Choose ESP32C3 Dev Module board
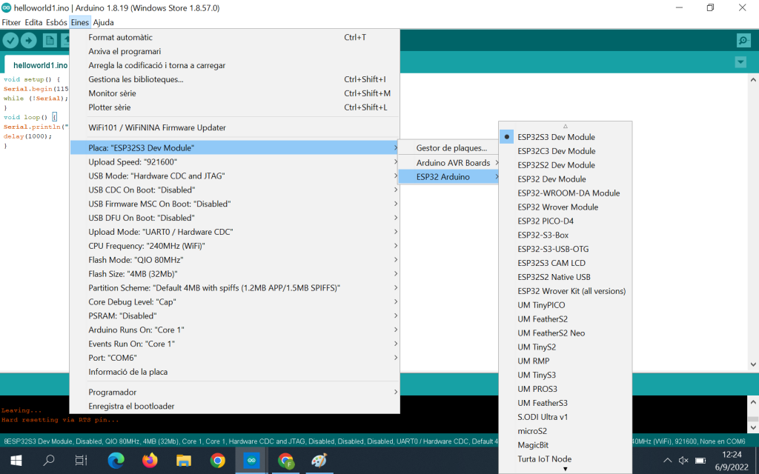 [x=556, y=151]
